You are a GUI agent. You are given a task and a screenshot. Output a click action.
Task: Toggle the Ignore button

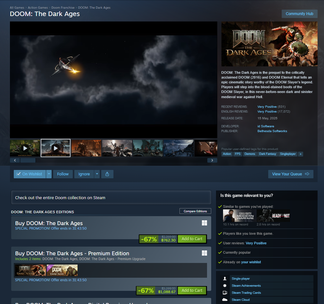point(84,174)
